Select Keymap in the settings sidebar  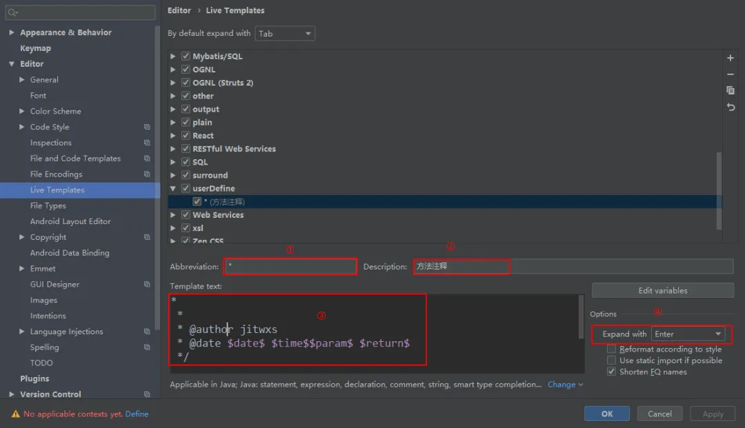pyautogui.click(x=35, y=48)
